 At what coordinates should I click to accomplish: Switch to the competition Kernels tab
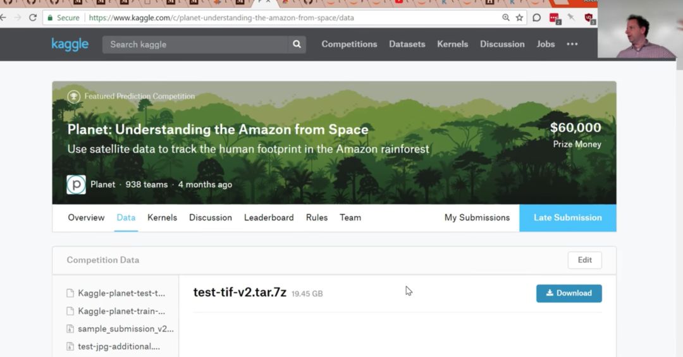162,218
